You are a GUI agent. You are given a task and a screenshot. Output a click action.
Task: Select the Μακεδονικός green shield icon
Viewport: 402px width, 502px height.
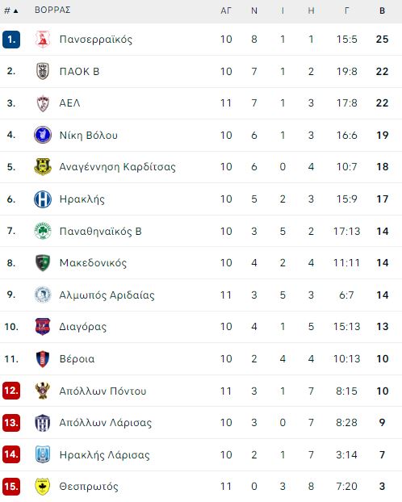(x=43, y=263)
